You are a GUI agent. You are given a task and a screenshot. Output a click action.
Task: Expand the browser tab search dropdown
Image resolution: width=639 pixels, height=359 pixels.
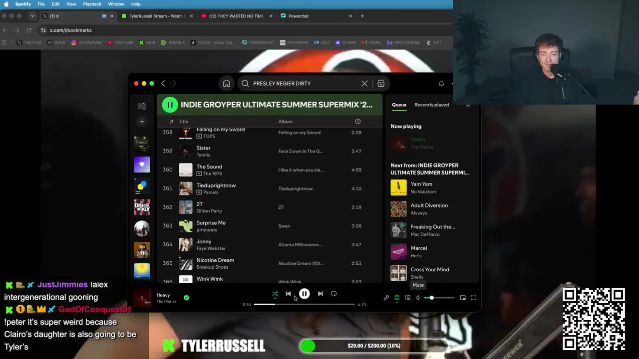tap(32, 16)
